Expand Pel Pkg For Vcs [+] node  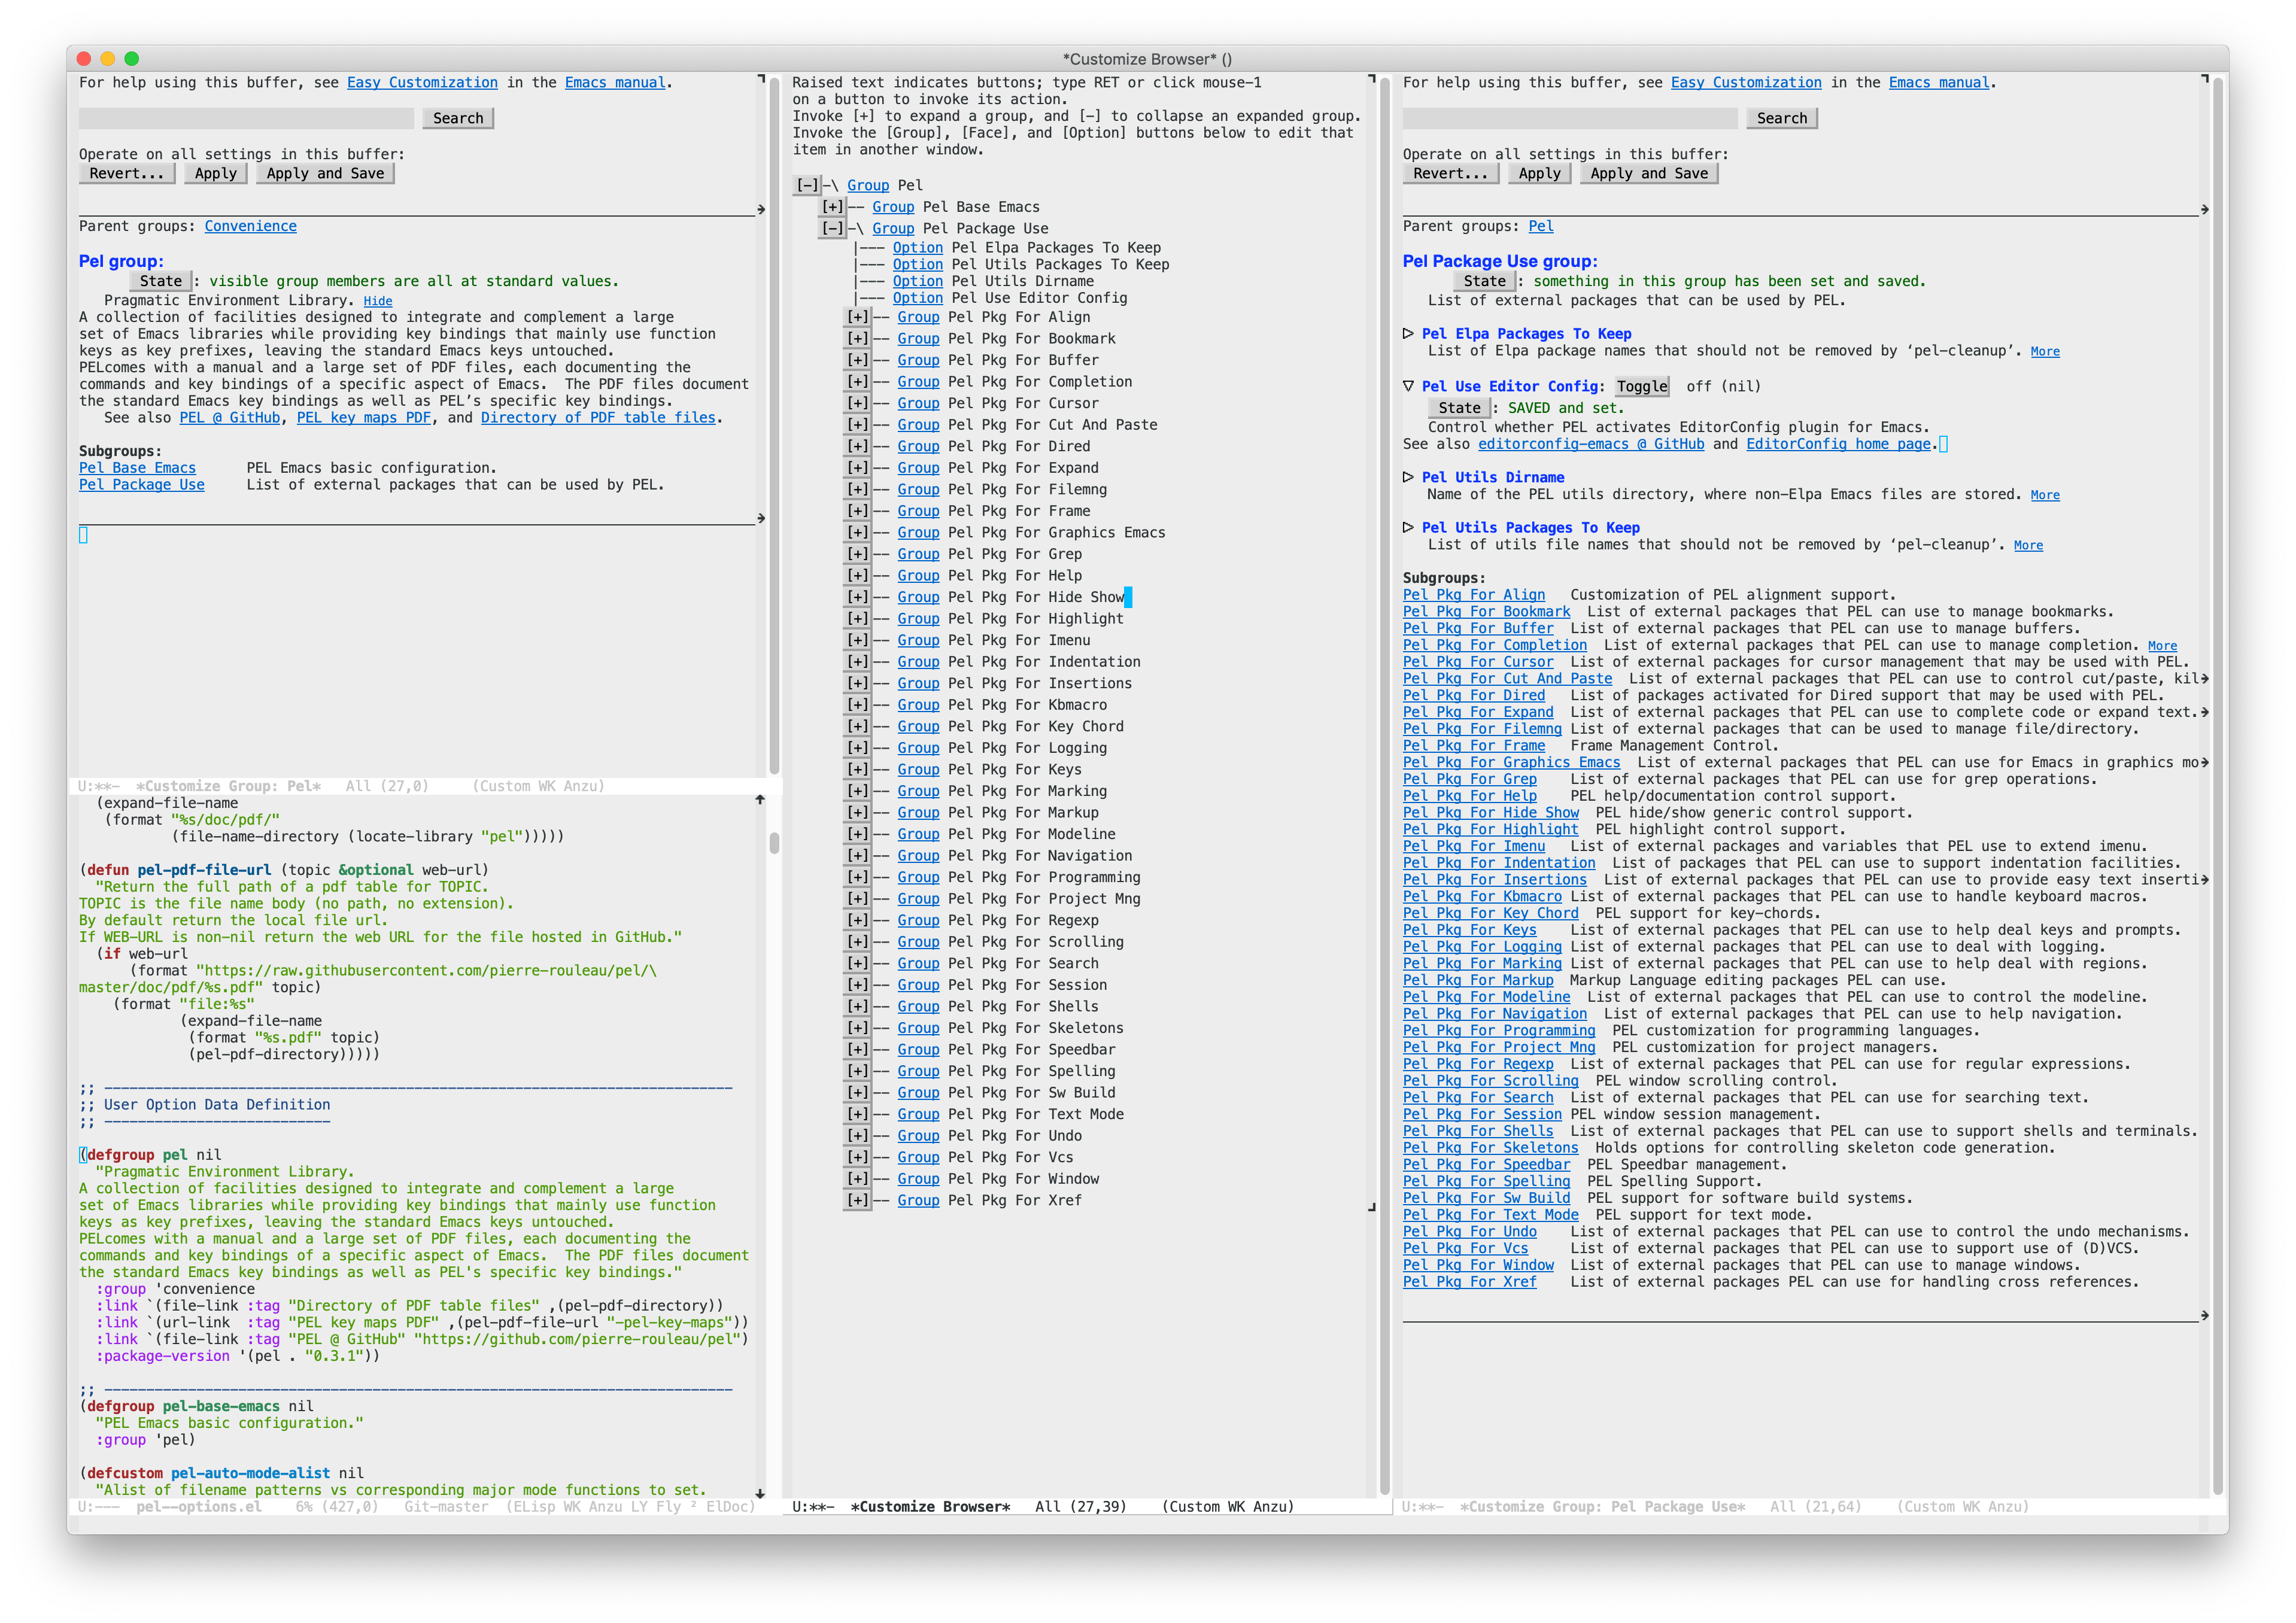(857, 1157)
